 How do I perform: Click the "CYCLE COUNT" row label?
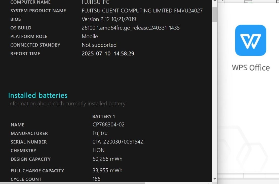pyautogui.click(x=26, y=179)
